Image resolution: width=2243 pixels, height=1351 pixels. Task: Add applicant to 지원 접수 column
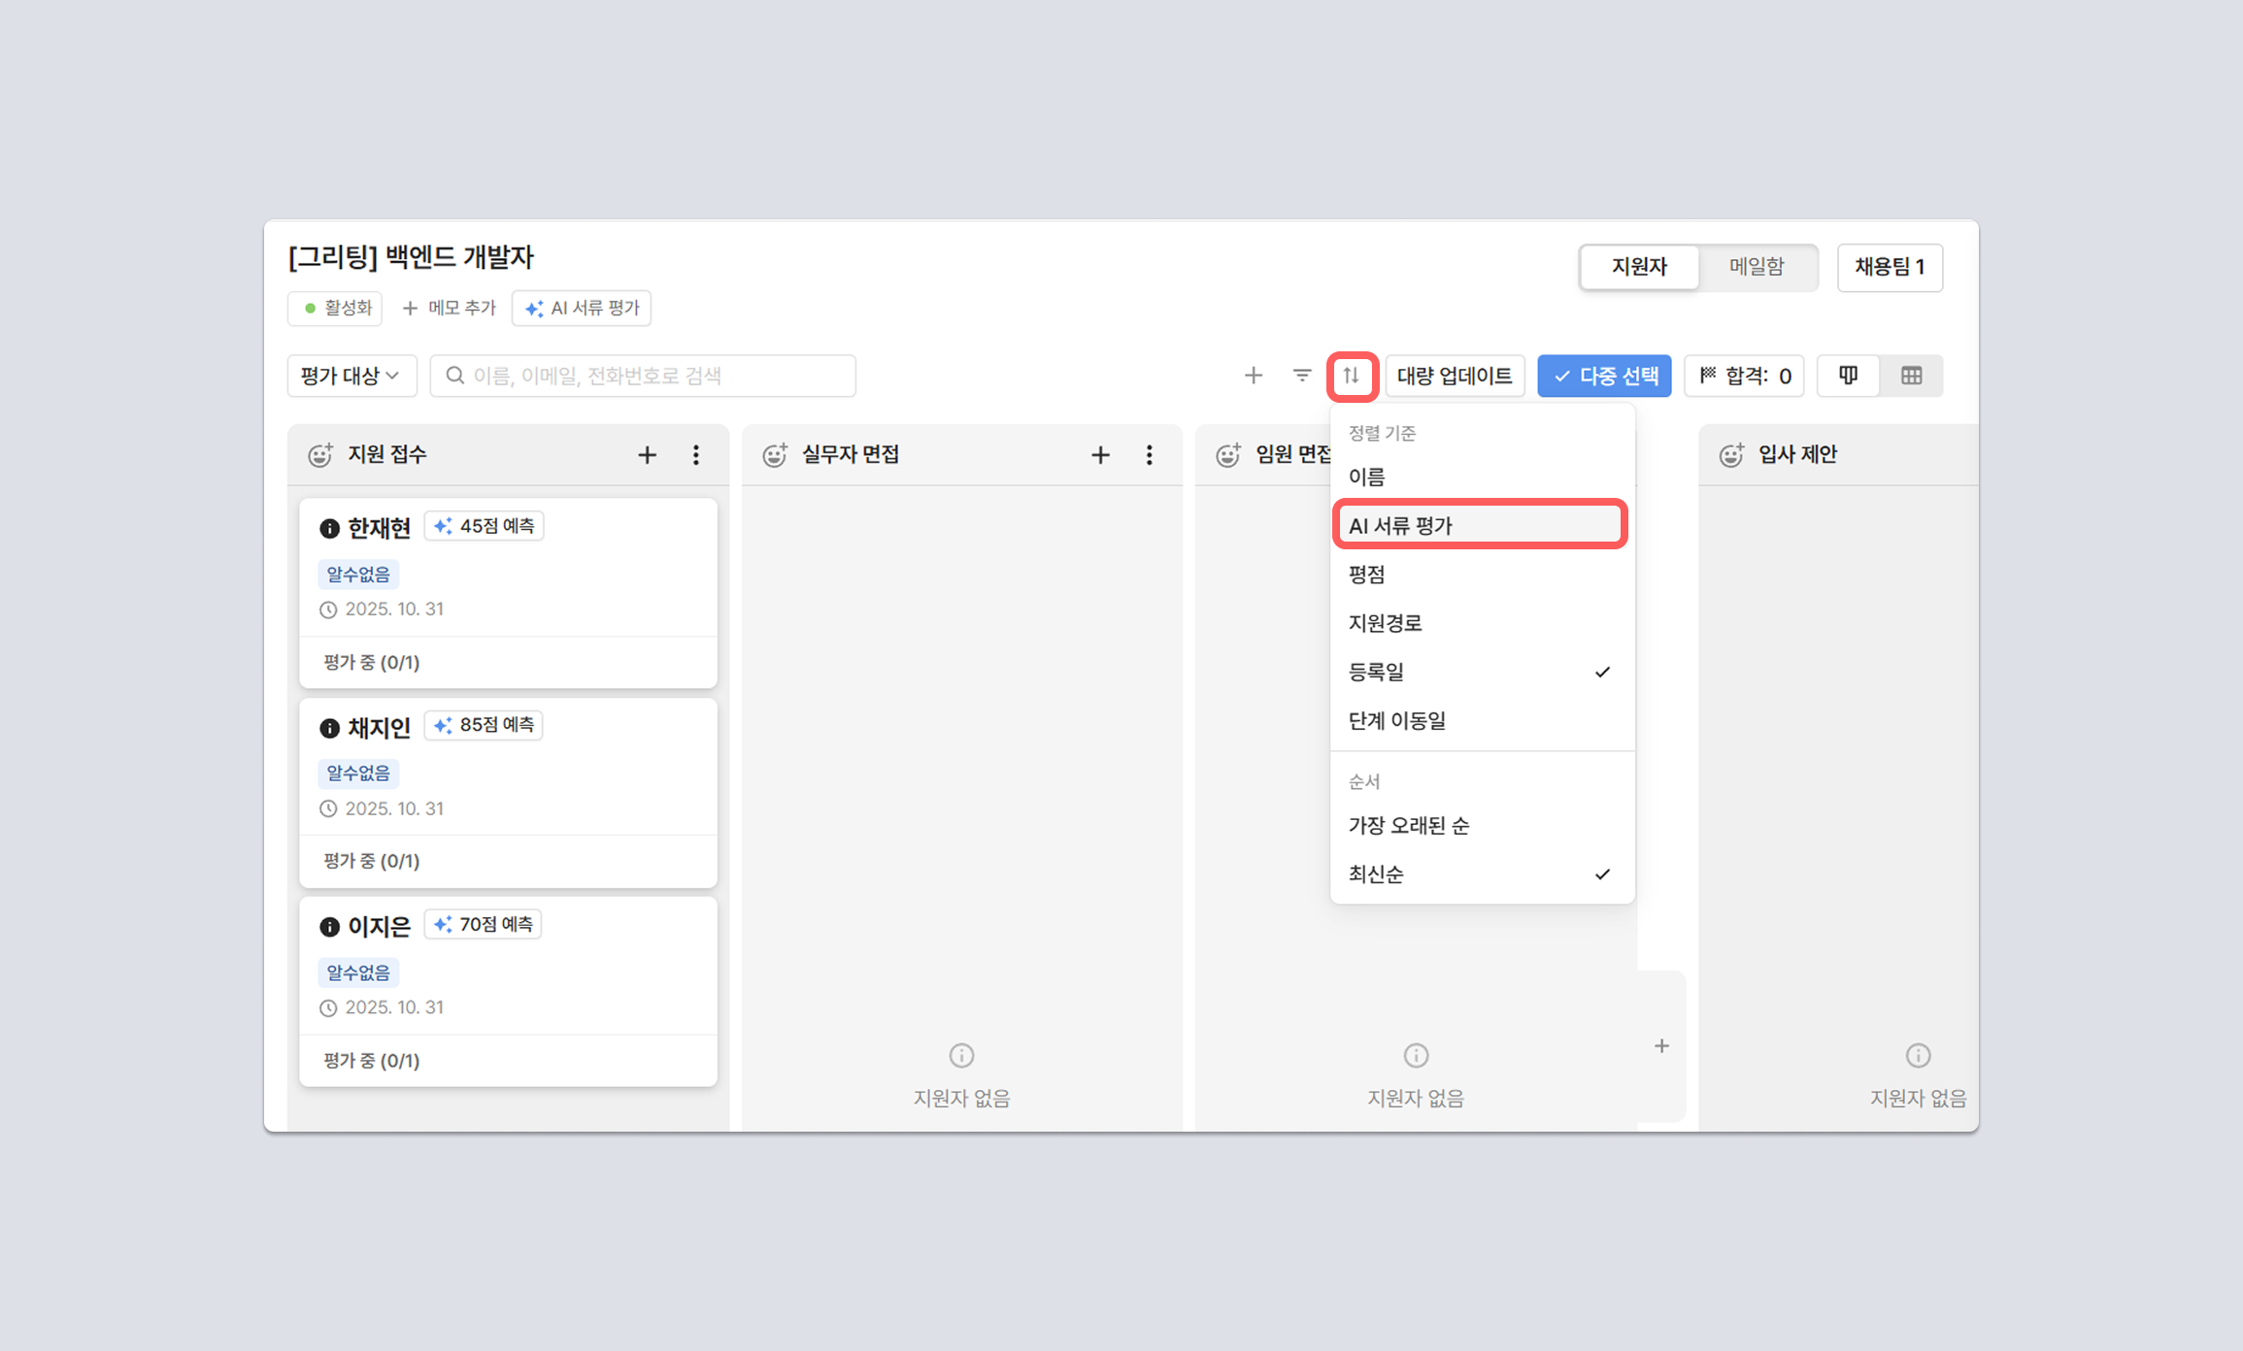coord(647,455)
